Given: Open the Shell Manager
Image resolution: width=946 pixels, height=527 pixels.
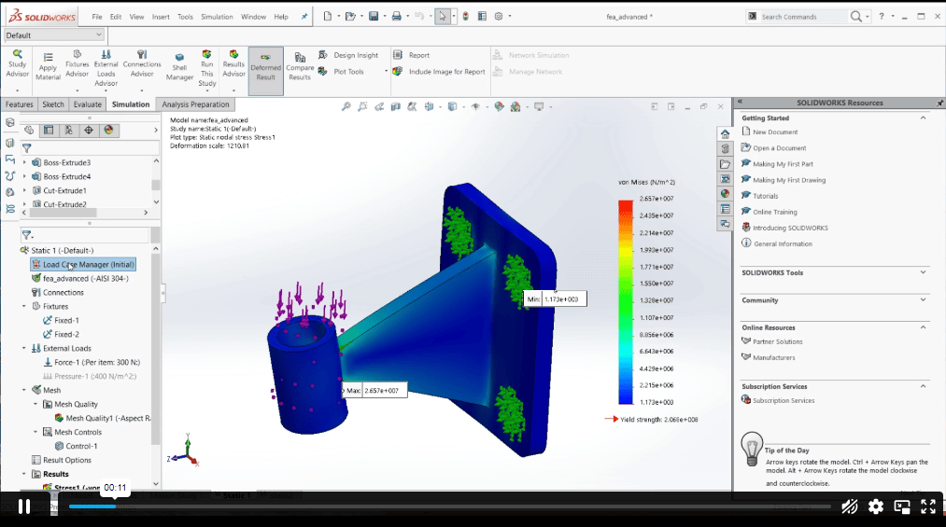Looking at the screenshot, I should point(179,67).
